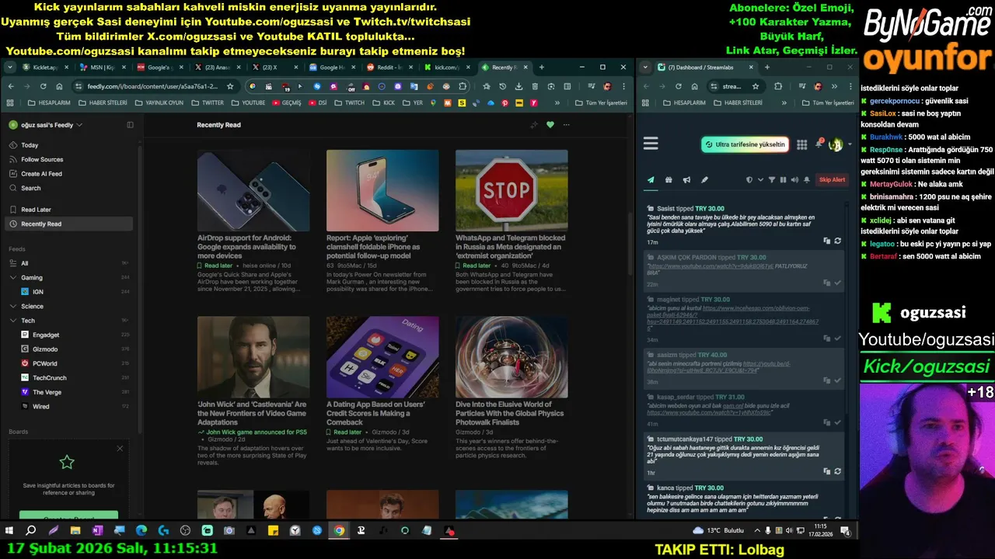The width and height of the screenshot is (995, 559).
Task: Open the YAYINLIK OYUN bookmarks folder
Action: tap(159, 102)
